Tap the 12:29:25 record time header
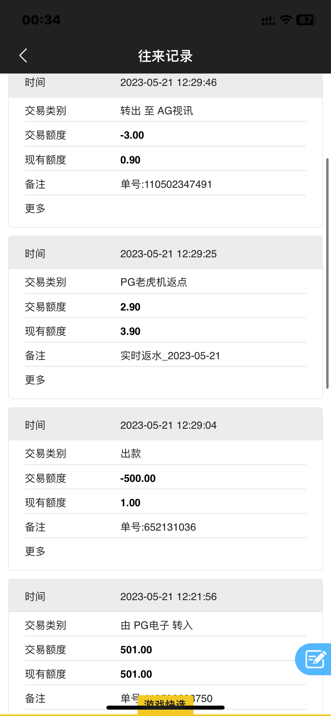Viewport: 331px width, 716px height. 168,254
